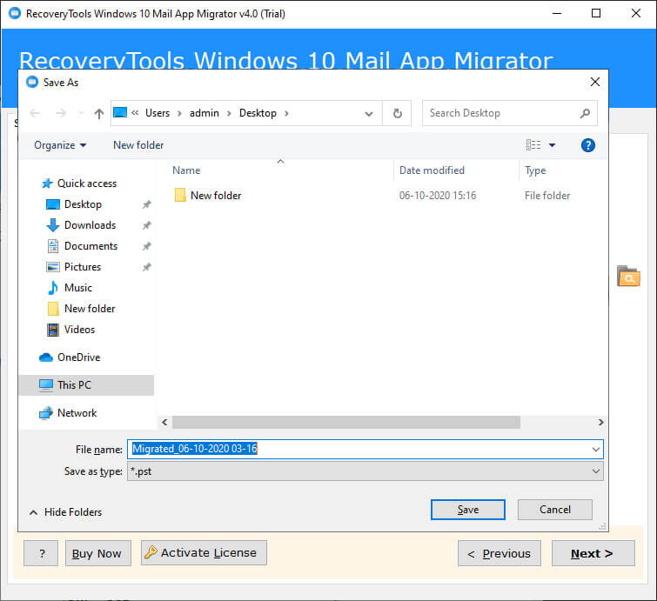This screenshot has width=657, height=601.
Task: Open Documents in the navigation pane
Action: tap(91, 246)
